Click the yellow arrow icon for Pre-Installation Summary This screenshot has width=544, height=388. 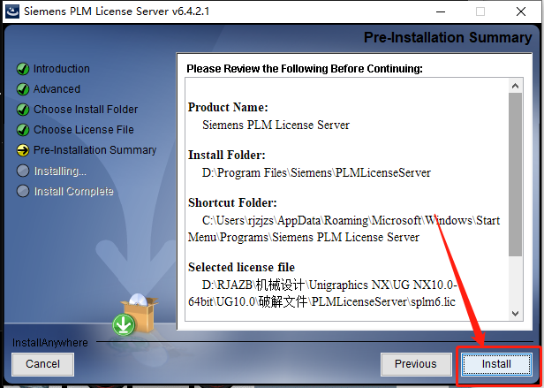click(x=23, y=150)
